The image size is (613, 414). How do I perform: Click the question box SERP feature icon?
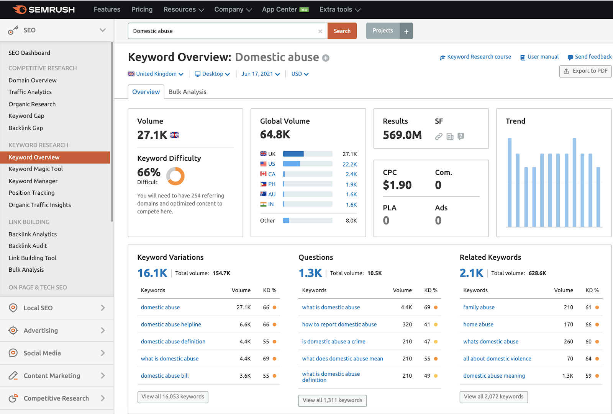[x=461, y=136]
